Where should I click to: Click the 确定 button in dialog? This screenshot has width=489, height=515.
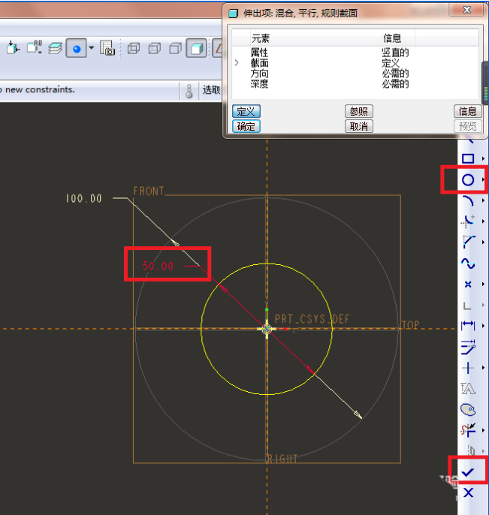pos(246,126)
